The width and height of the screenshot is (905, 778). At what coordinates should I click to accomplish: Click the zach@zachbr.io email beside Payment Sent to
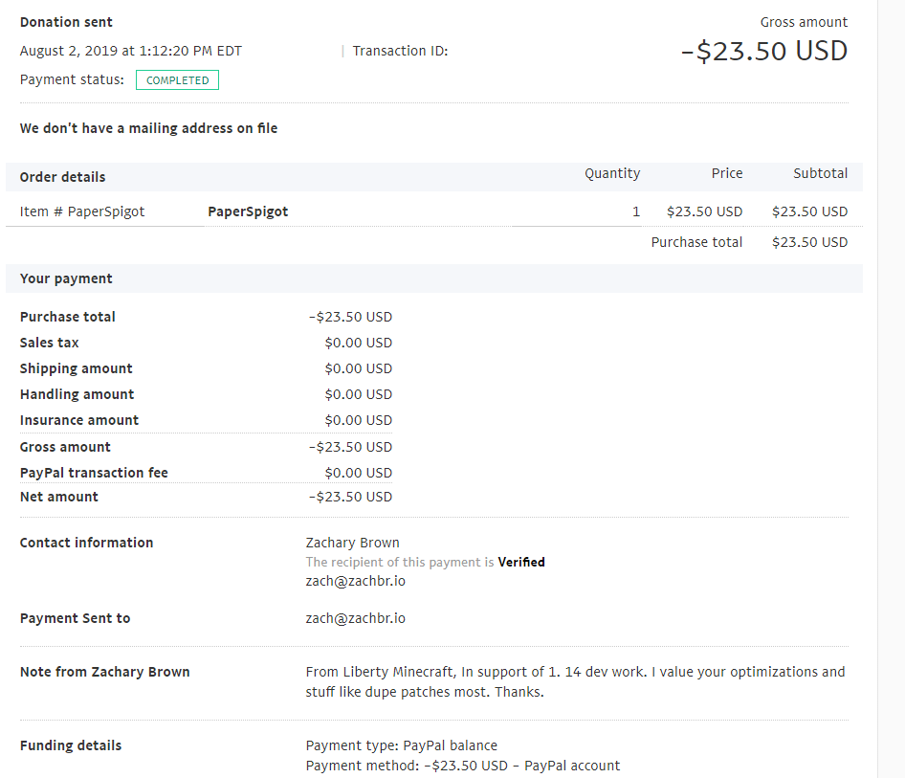[356, 619]
